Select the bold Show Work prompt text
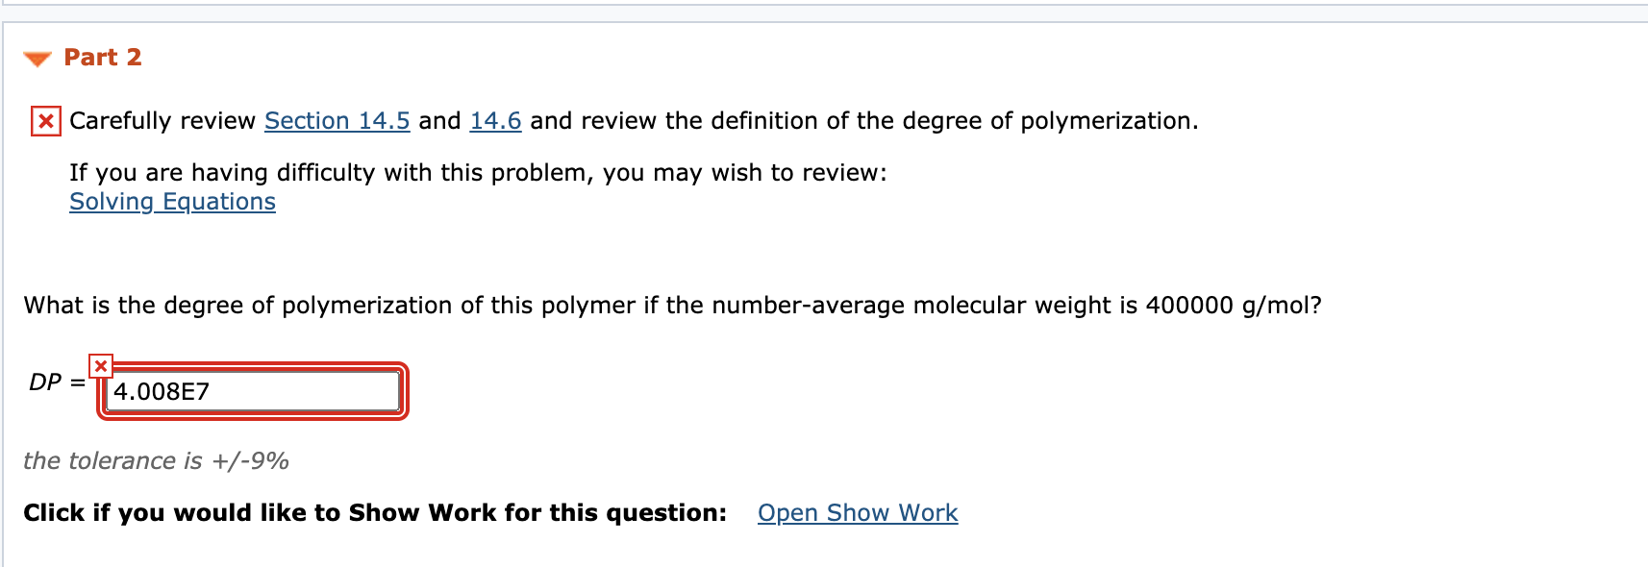This screenshot has width=1648, height=567. click(374, 512)
